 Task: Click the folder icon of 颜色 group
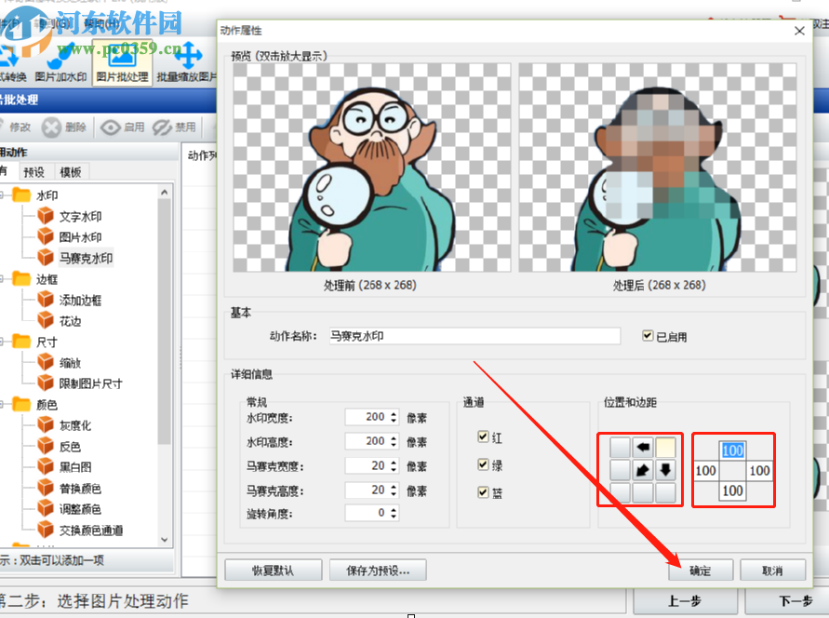pos(21,405)
